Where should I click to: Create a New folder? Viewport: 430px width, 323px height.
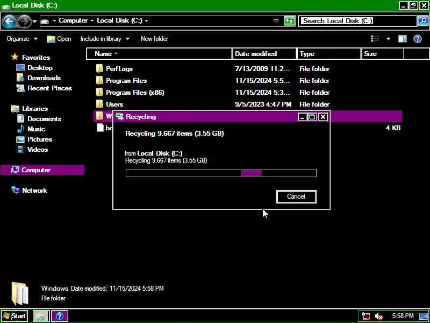pos(154,39)
